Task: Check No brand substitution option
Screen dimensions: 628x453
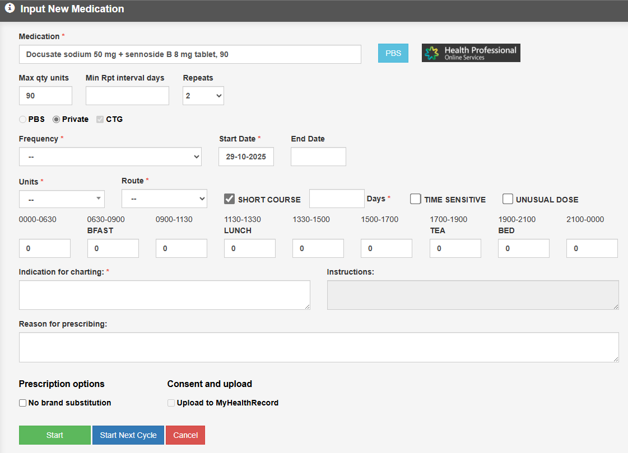Action: click(23, 403)
